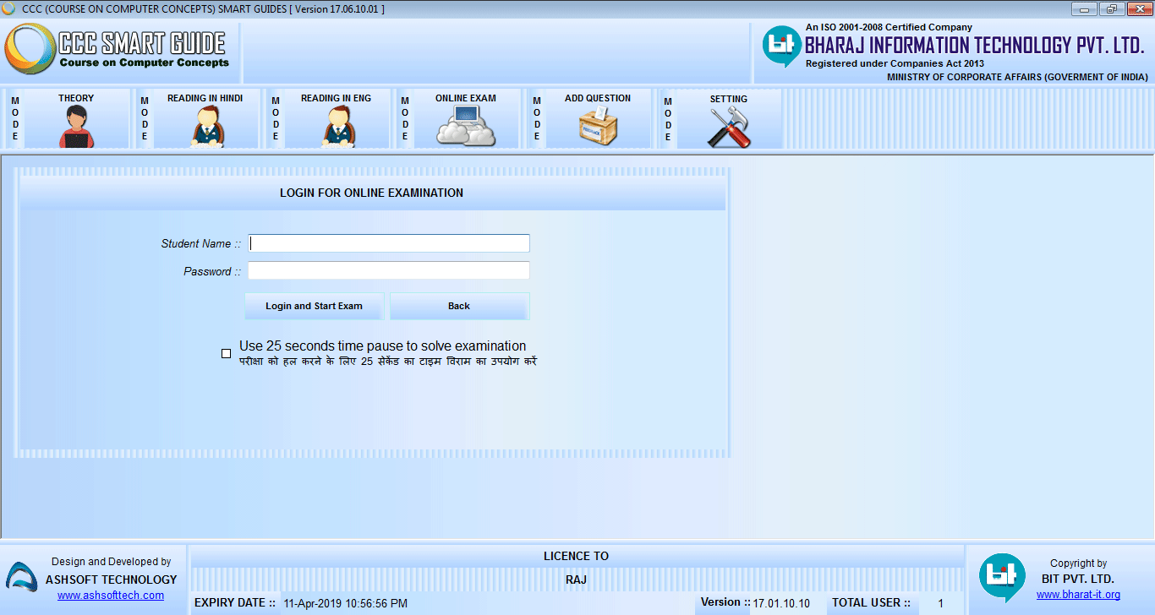Click the BIT Pvt. Ltd. footer logo
This screenshot has height=615, width=1155.
[1002, 577]
